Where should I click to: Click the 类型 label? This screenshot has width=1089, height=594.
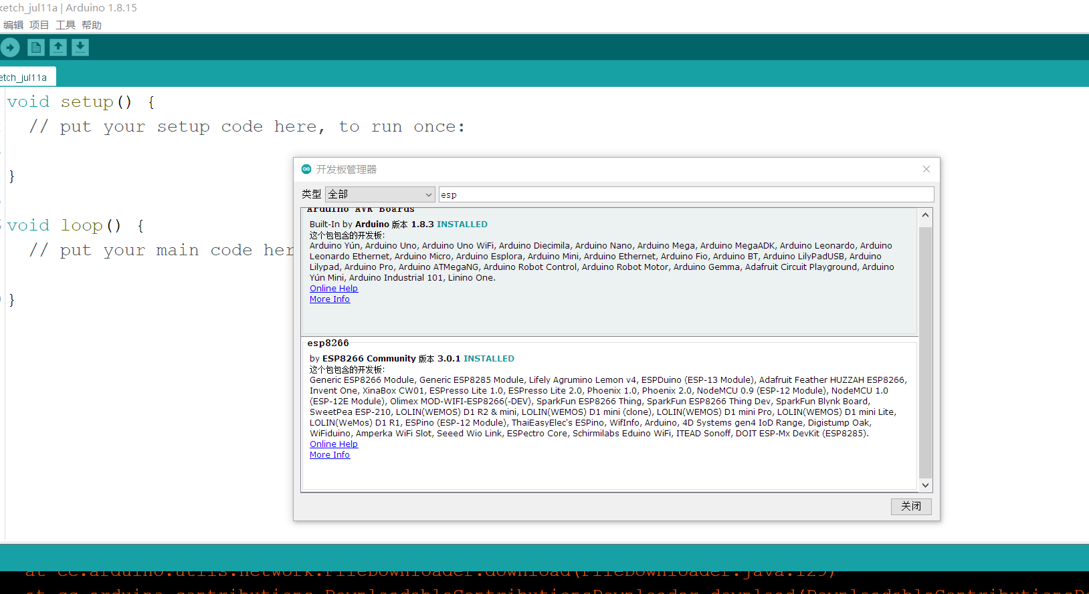point(312,194)
